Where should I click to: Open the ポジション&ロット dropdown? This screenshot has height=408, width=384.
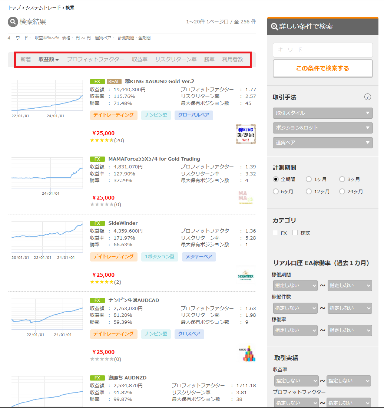pos(322,128)
